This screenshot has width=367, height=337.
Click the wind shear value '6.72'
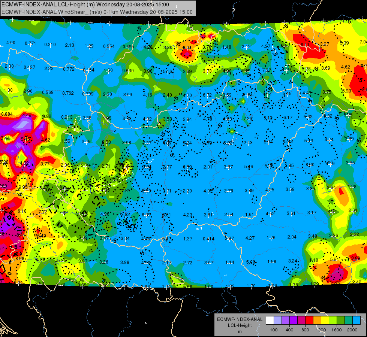(x=207, y=95)
